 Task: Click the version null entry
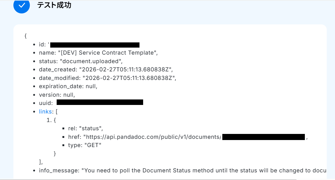pyautogui.click(x=57, y=95)
